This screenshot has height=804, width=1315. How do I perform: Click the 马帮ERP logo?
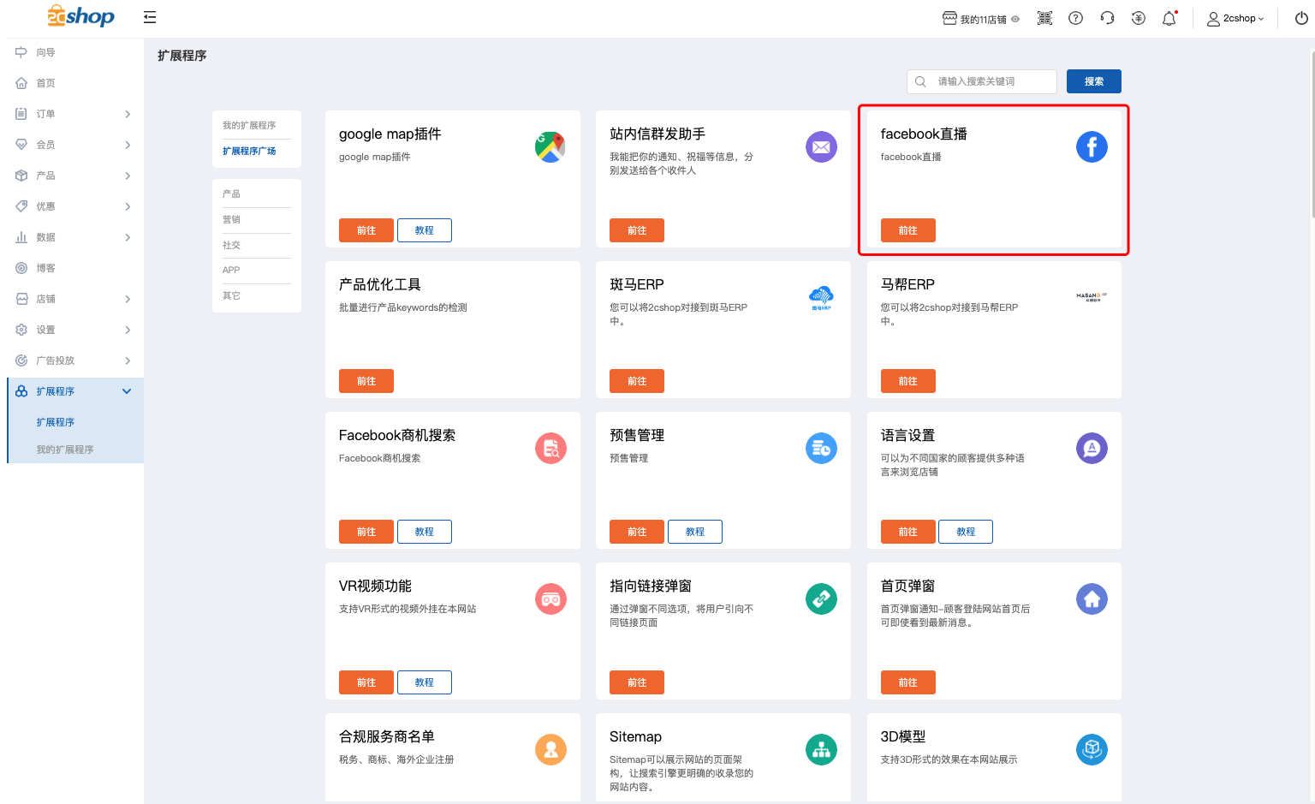pos(1092,296)
